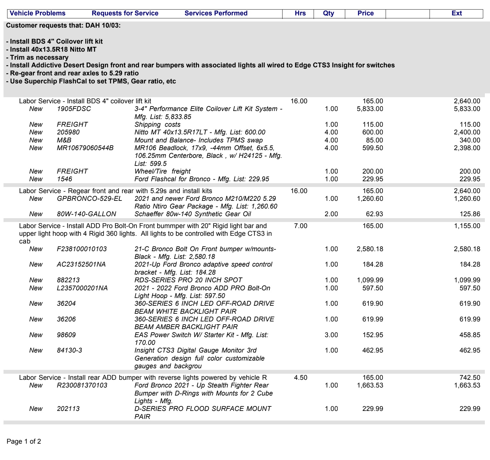Select part number "F238100010103"
Viewport: 490px width, 460px height.
82,249
